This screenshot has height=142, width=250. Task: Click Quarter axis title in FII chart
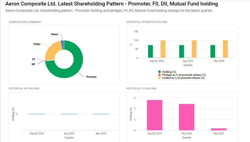(187, 138)
